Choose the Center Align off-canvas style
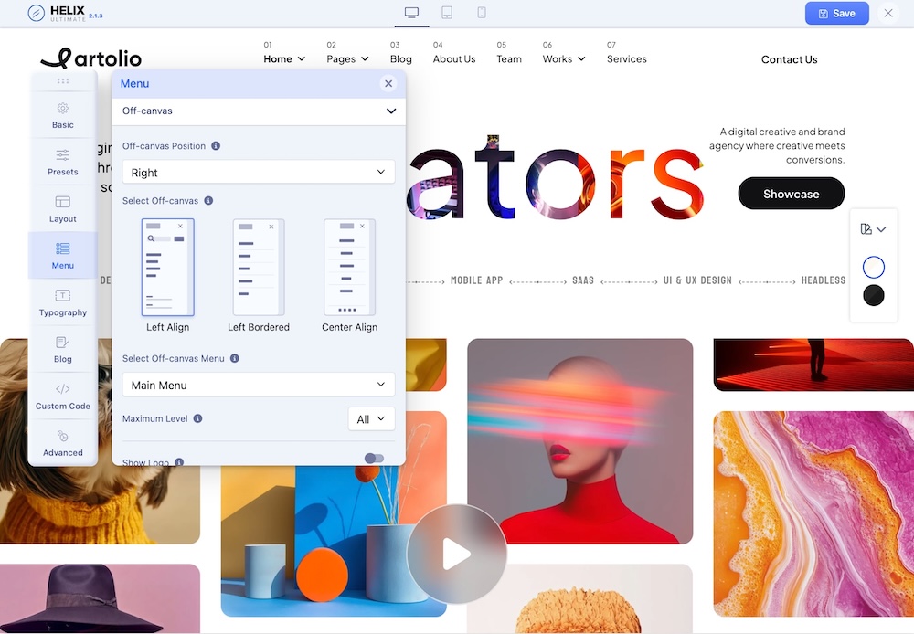Viewport: 914px width, 634px height. click(349, 268)
